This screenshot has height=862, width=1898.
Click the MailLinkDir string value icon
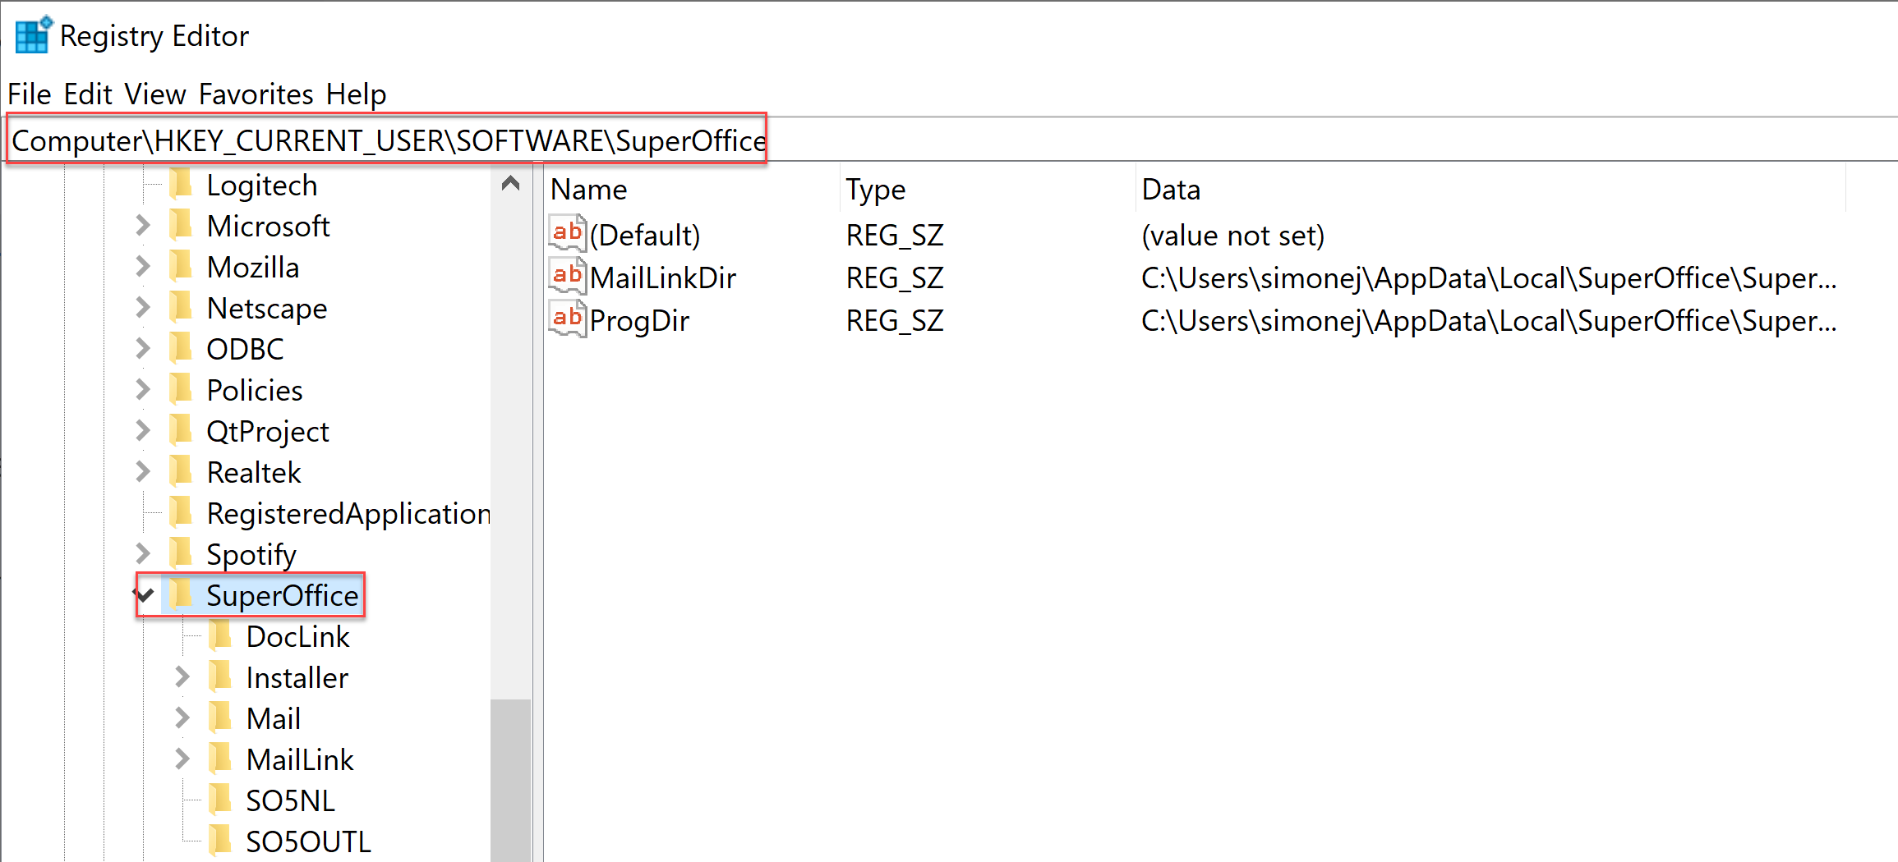point(567,277)
